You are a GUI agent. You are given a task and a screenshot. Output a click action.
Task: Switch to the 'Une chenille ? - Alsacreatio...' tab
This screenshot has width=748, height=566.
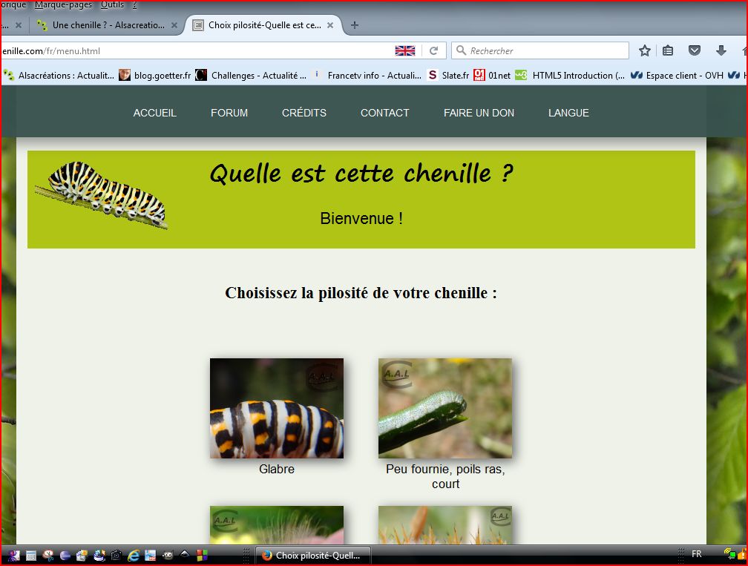tap(108, 25)
